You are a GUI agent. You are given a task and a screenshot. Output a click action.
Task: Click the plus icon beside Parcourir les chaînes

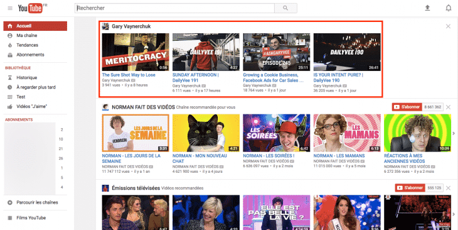10,202
